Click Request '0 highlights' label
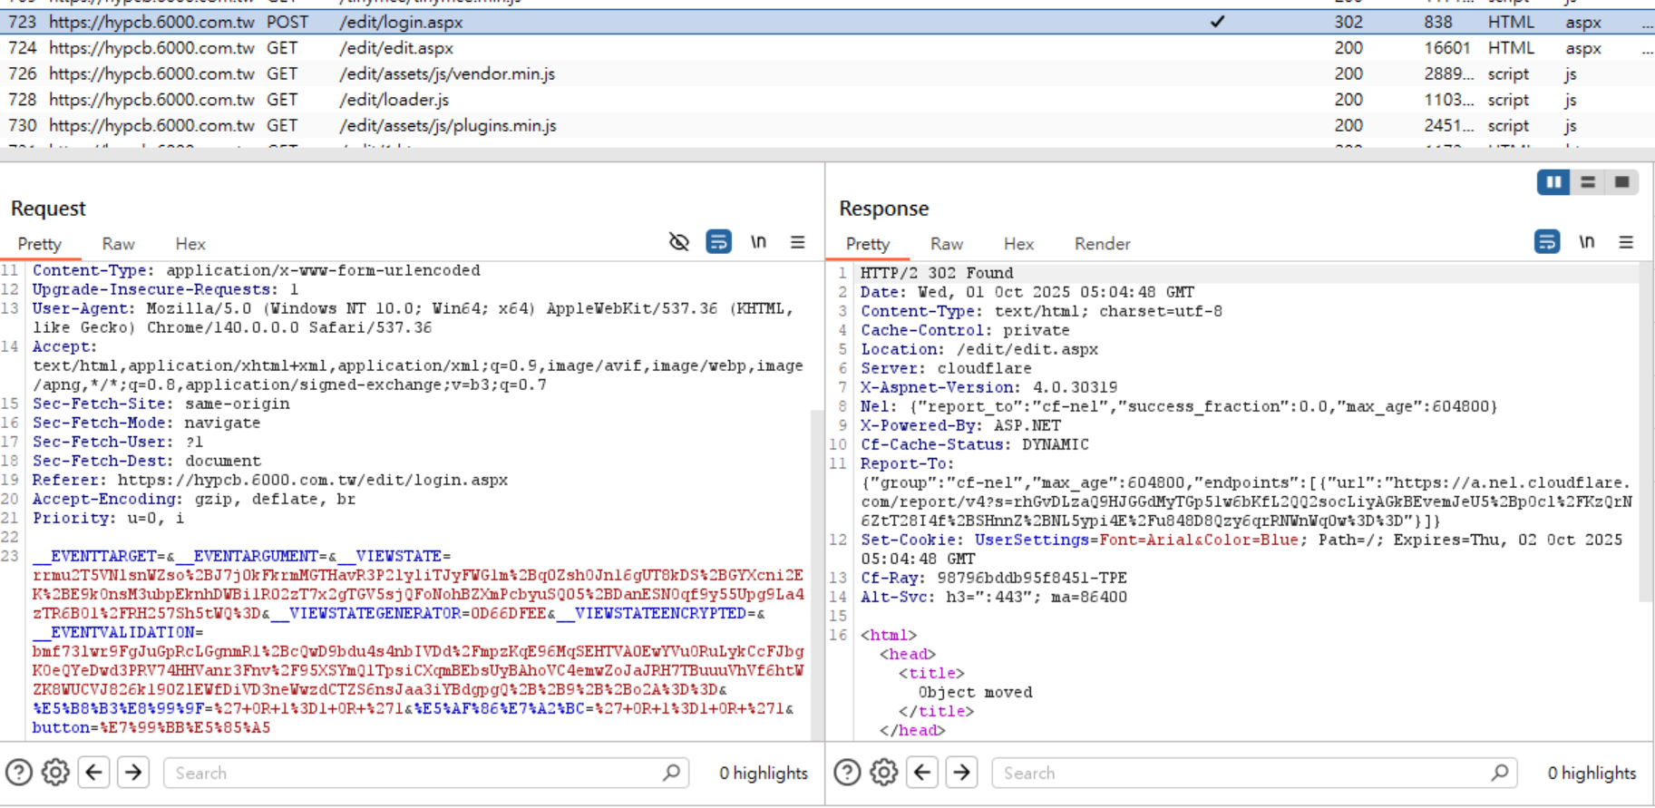 (764, 774)
